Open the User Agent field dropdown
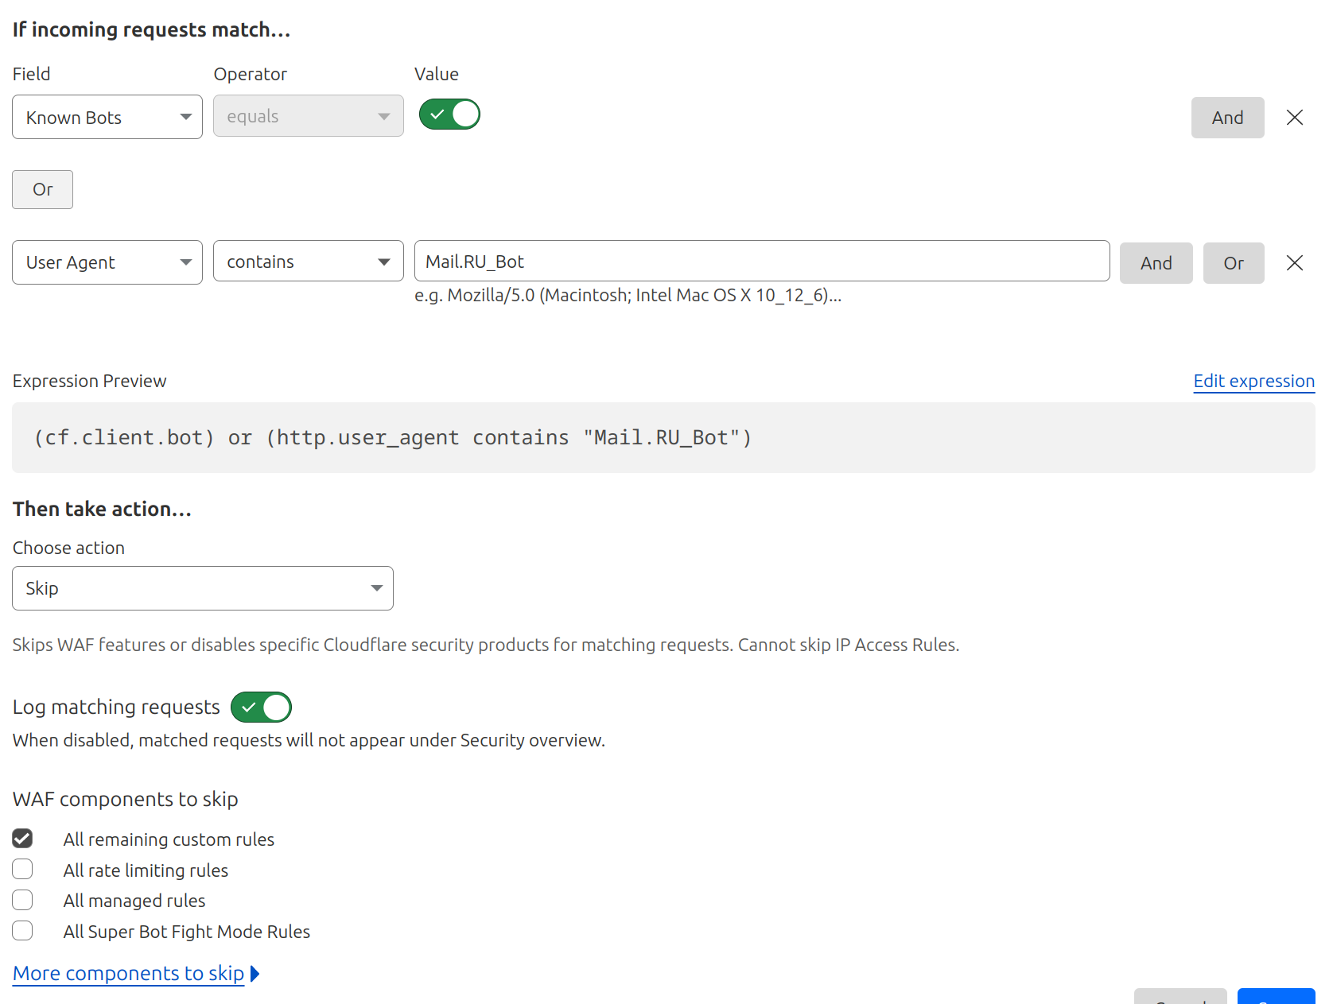This screenshot has width=1333, height=1004. click(x=107, y=262)
